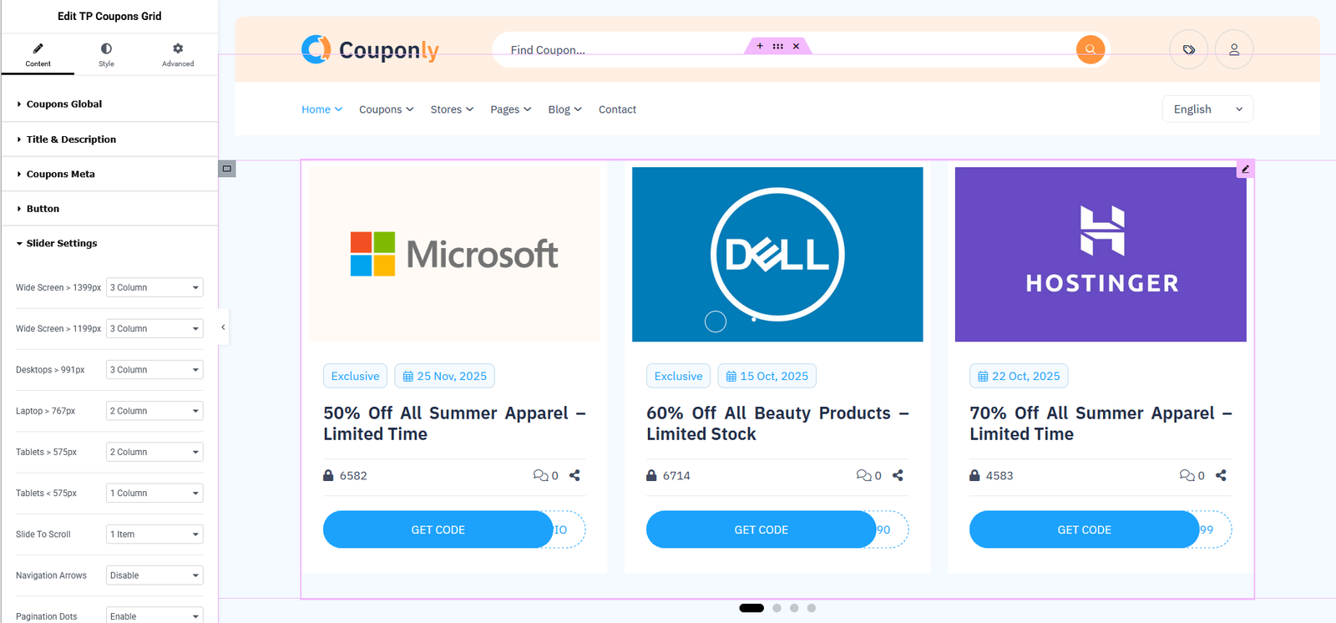1336x623 pixels.
Task: Open the English language dropdown
Action: coord(1207,109)
